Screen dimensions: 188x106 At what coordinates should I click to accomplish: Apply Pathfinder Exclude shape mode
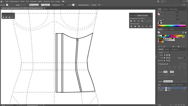point(142,21)
